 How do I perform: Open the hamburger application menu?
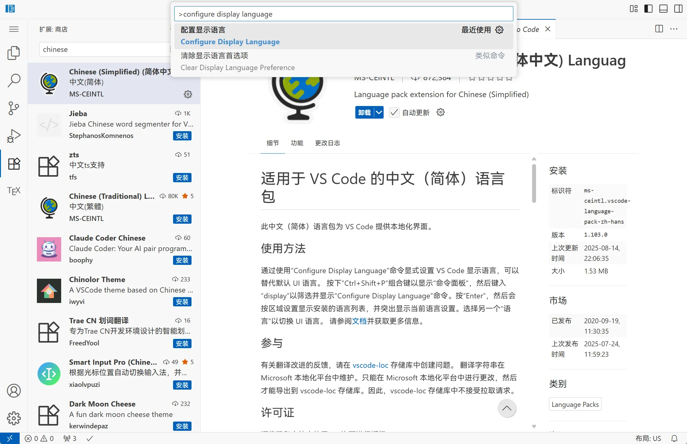point(14,29)
